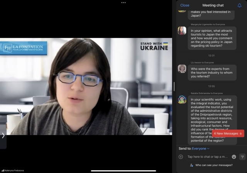This screenshot has height=173, width=247.
Task: Tap the three-dot multitasking menu at top
Action: 123,2
